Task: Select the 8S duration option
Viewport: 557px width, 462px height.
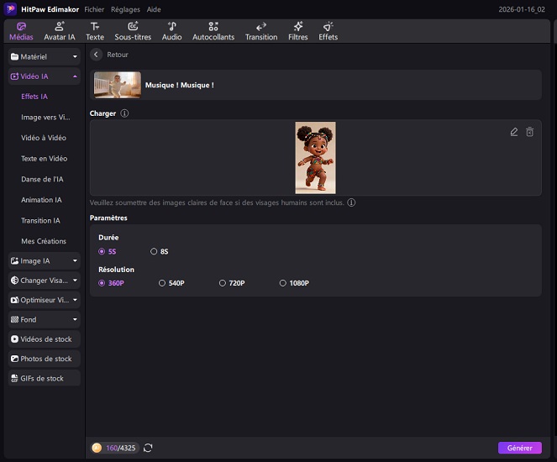Action: pos(154,251)
